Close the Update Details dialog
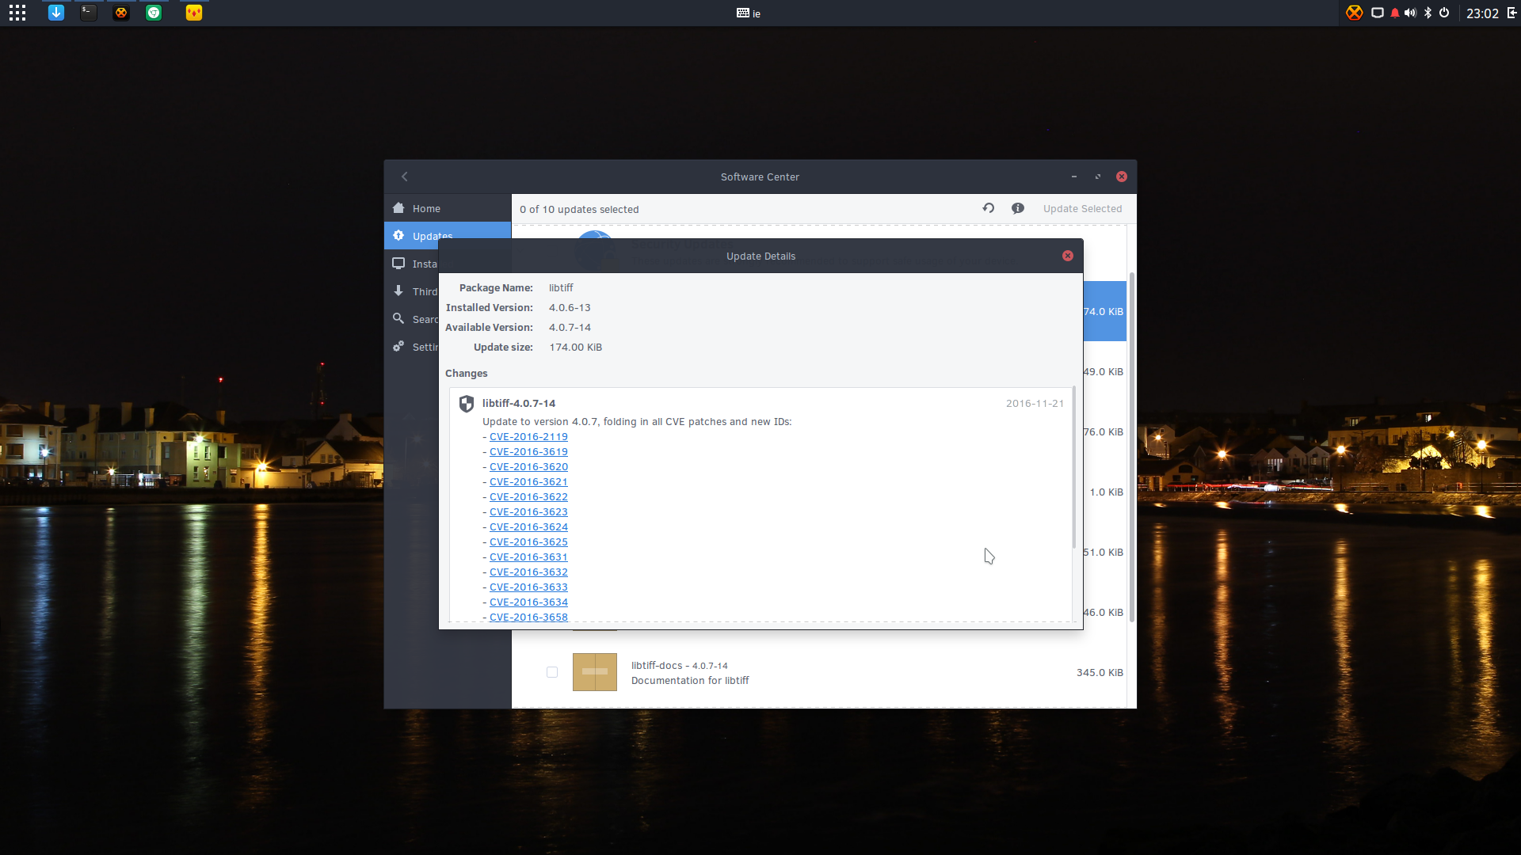1521x855 pixels. [x=1068, y=256]
